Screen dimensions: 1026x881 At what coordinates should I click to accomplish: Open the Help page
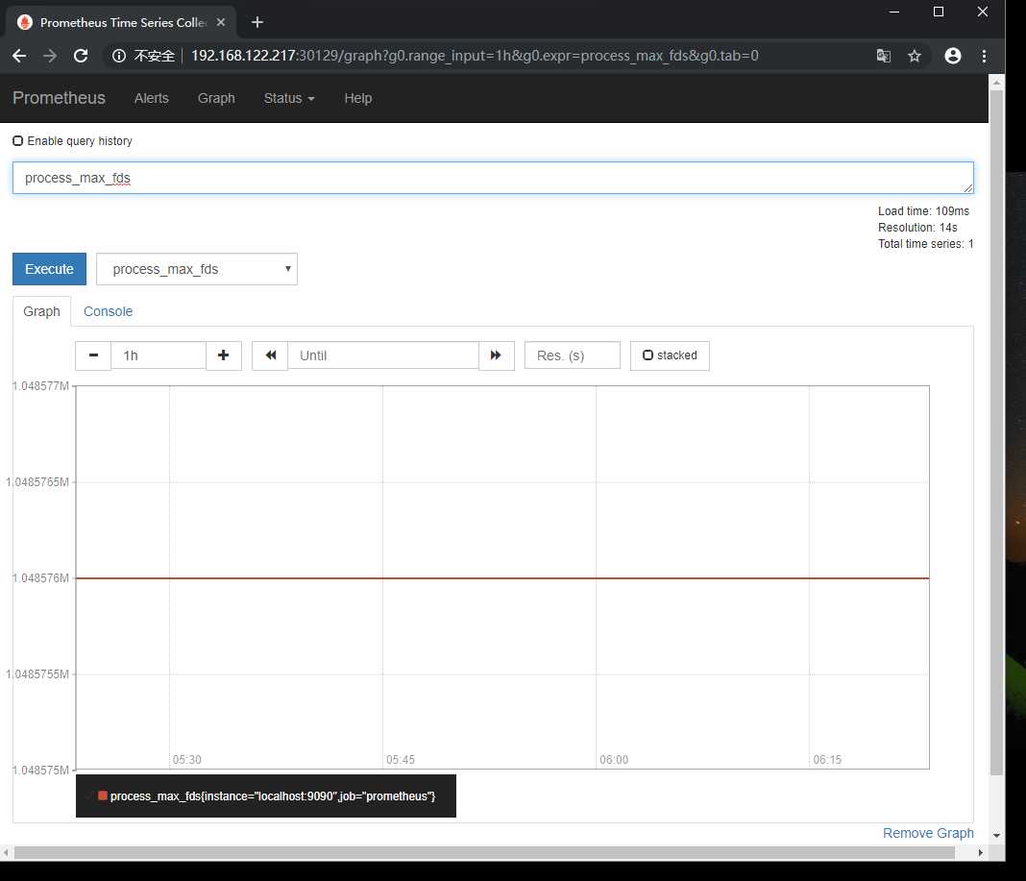[358, 98]
